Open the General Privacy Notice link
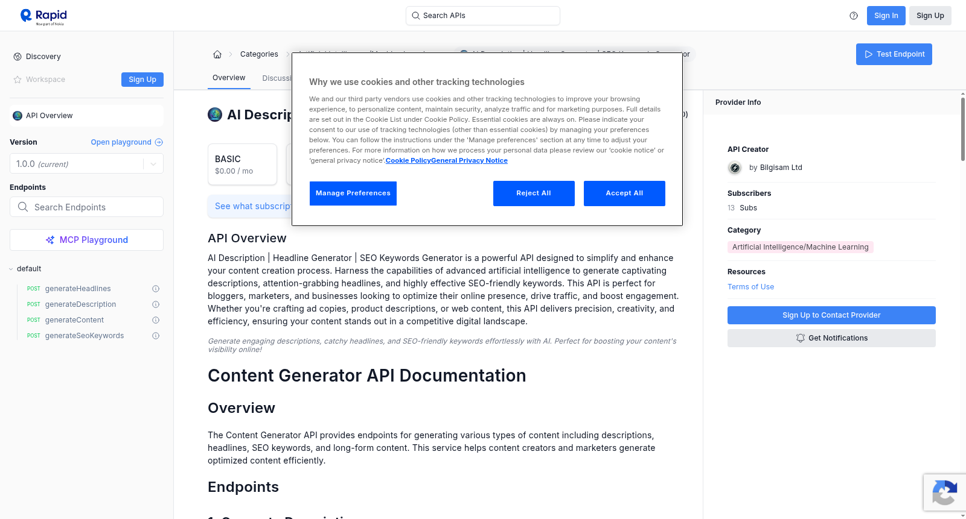 (469, 160)
